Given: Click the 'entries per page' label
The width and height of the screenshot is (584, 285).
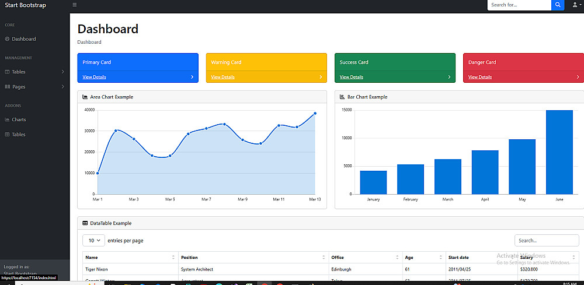Looking at the screenshot, I should coord(126,241).
